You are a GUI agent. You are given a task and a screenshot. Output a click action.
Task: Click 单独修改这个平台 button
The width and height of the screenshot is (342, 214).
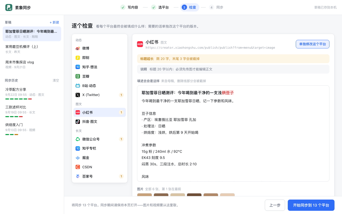click(x=313, y=44)
